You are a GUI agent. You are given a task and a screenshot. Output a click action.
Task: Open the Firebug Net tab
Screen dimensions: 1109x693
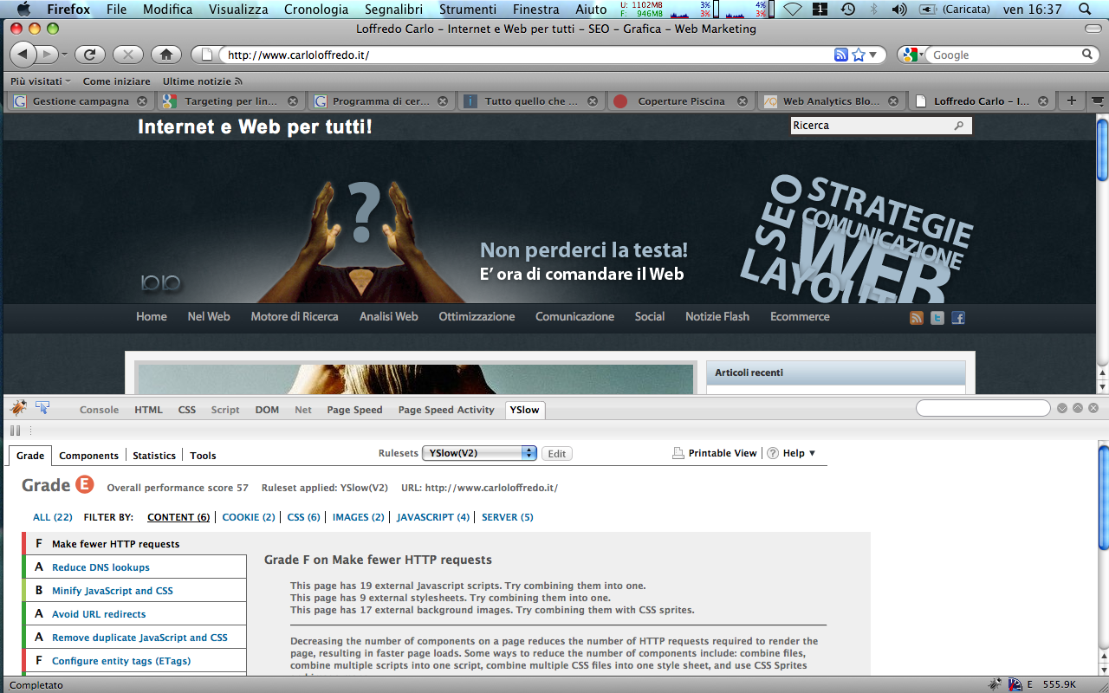[303, 410]
